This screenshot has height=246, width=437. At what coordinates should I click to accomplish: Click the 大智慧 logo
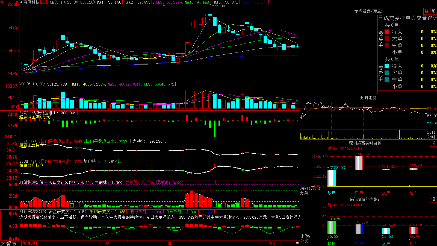pyautogui.click(x=8, y=243)
